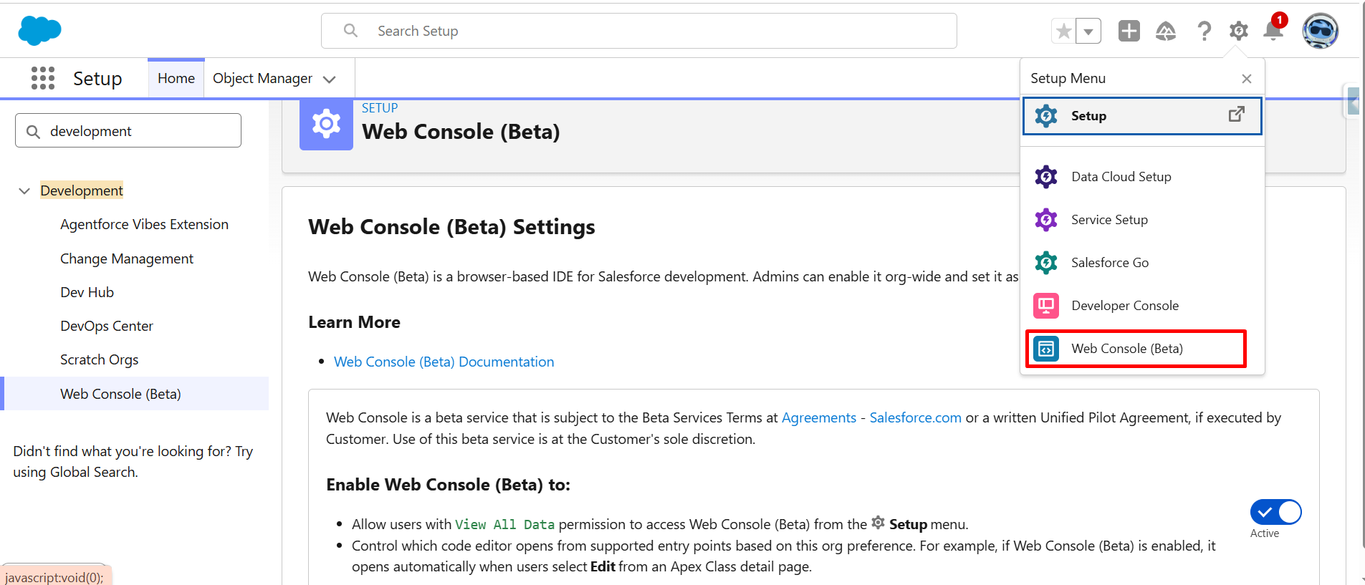Image resolution: width=1365 pixels, height=585 pixels.
Task: Open the Global Actions plus icon
Action: [1129, 31]
